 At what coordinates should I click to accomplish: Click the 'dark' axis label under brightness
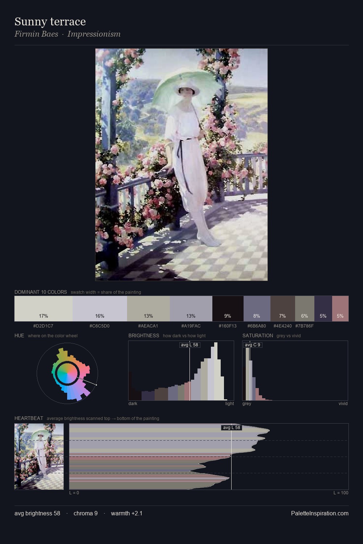click(133, 404)
